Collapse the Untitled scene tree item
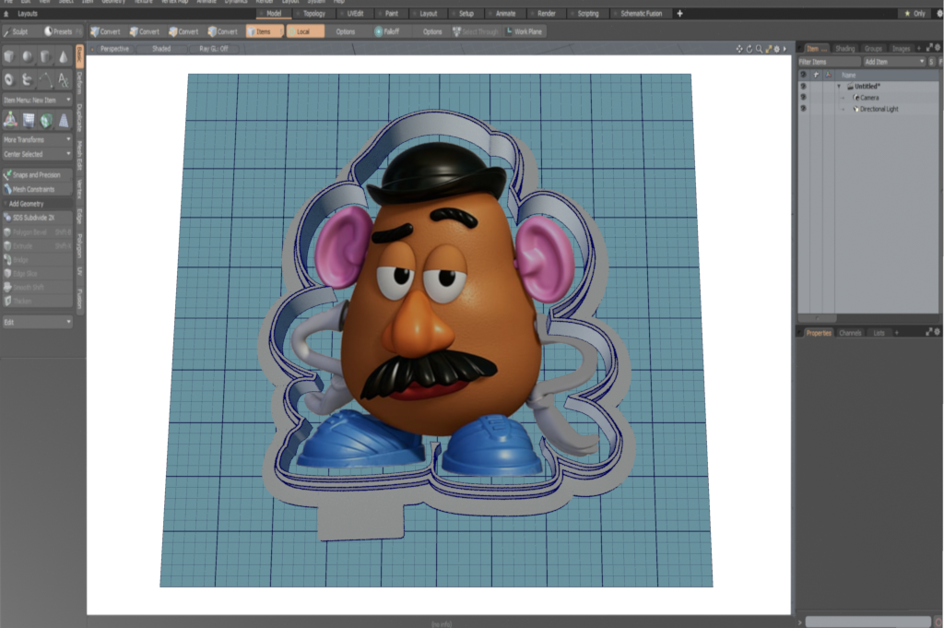 click(x=839, y=87)
